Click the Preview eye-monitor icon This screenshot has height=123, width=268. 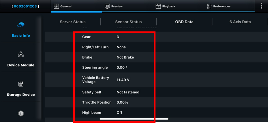(107, 6)
